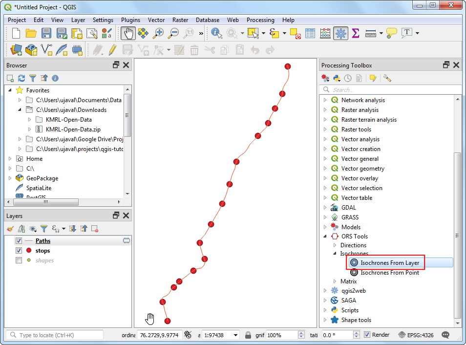Screen dimensions: 466x345
Task: Click the New Project icon
Action: point(16,33)
